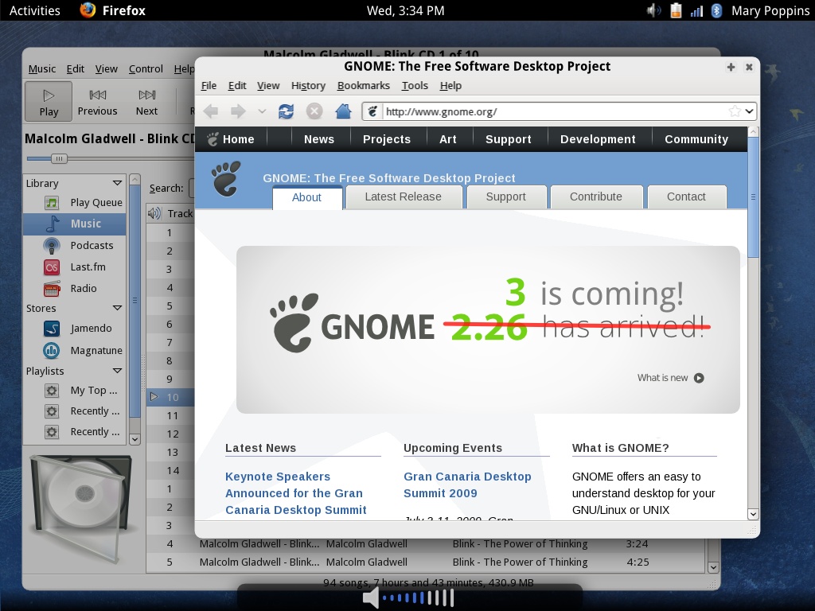The height and width of the screenshot is (611, 815).
Task: Click the Firefox forward arrow button
Action: click(238, 111)
